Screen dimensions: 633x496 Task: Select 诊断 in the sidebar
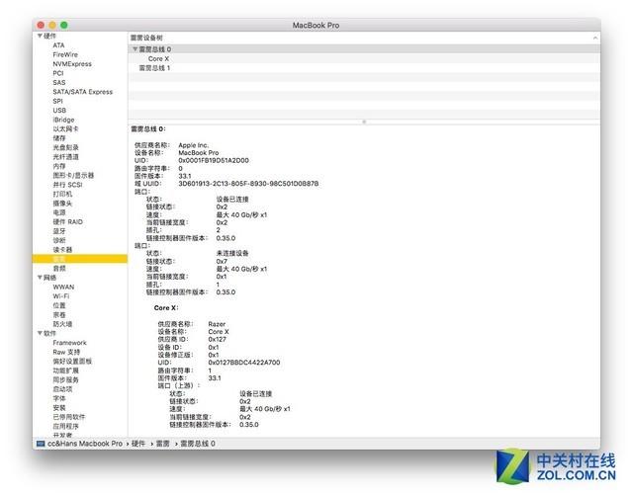[59, 240]
